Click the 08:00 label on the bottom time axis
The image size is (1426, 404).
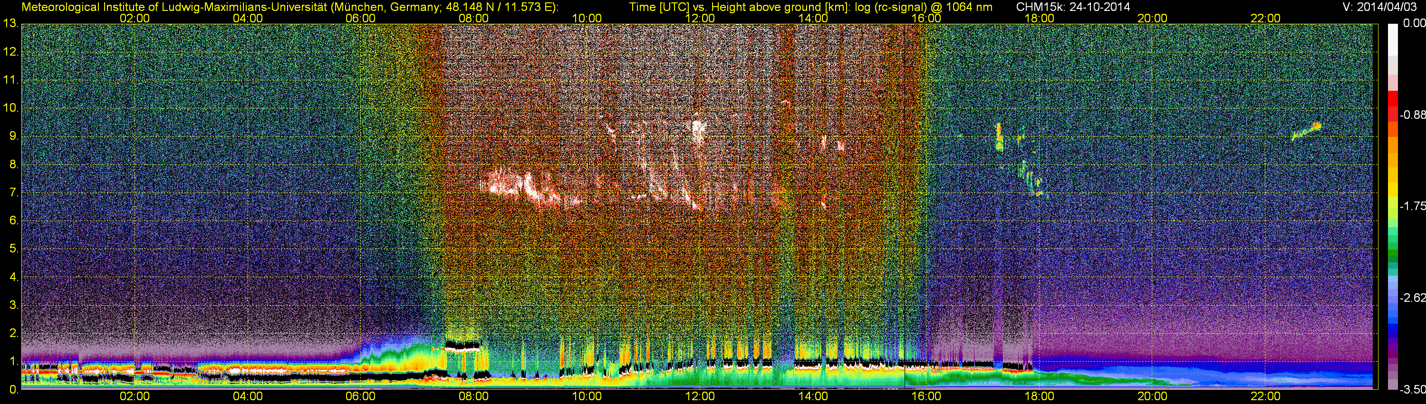(x=474, y=396)
